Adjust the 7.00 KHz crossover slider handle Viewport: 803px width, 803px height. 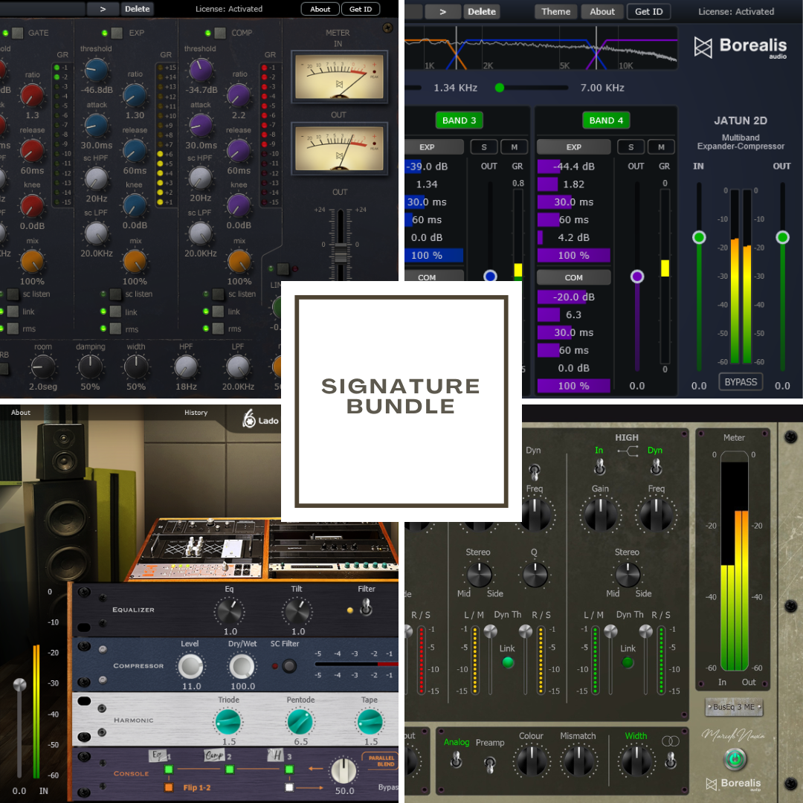[500, 88]
